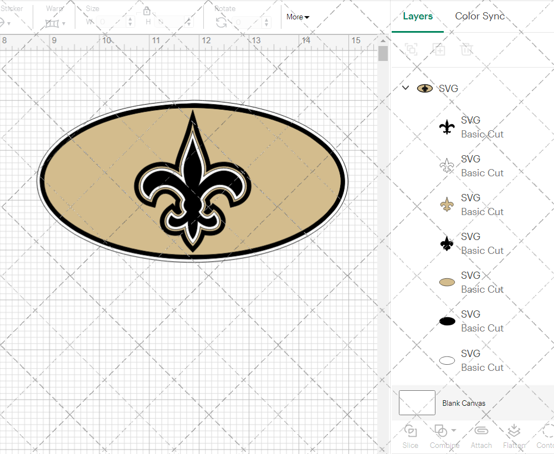The height and width of the screenshot is (454, 554).
Task: Click the Rotate value input field
Action: (x=247, y=22)
